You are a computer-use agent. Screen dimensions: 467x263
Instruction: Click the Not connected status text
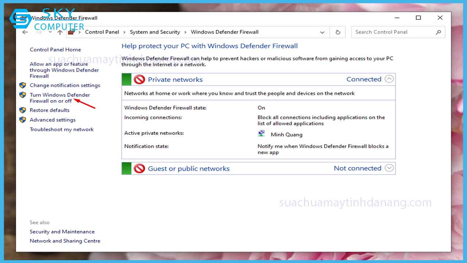pos(358,168)
